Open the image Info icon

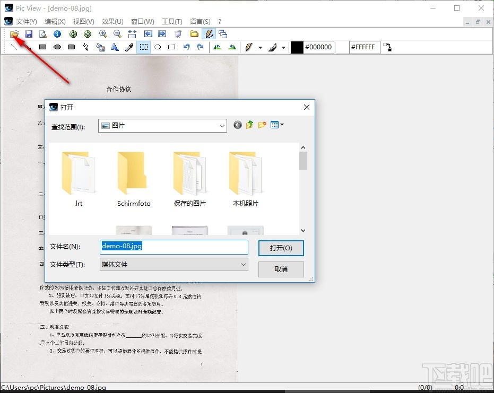[x=57, y=33]
